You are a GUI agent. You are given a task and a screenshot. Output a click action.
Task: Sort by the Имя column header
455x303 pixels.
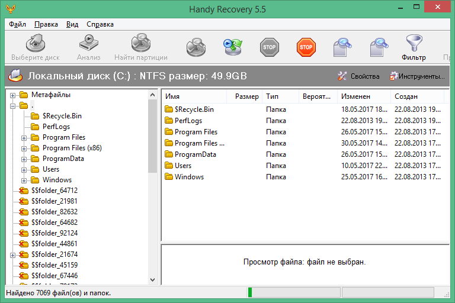click(x=194, y=96)
